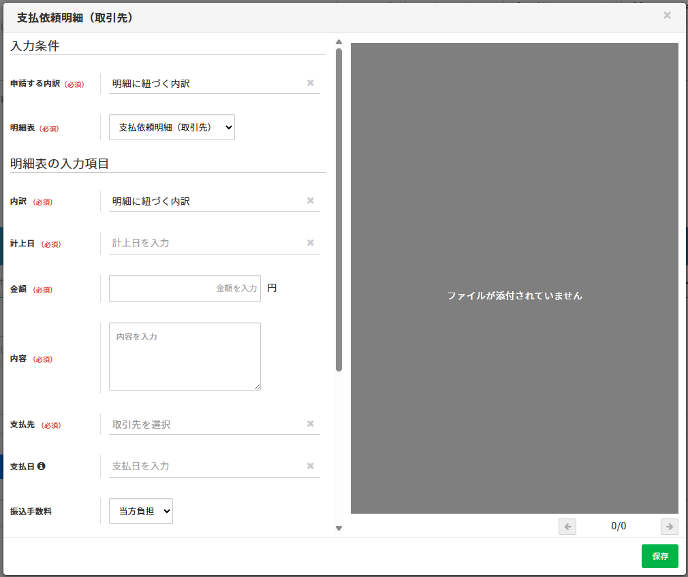Click the 計上日 input field

[x=204, y=242]
